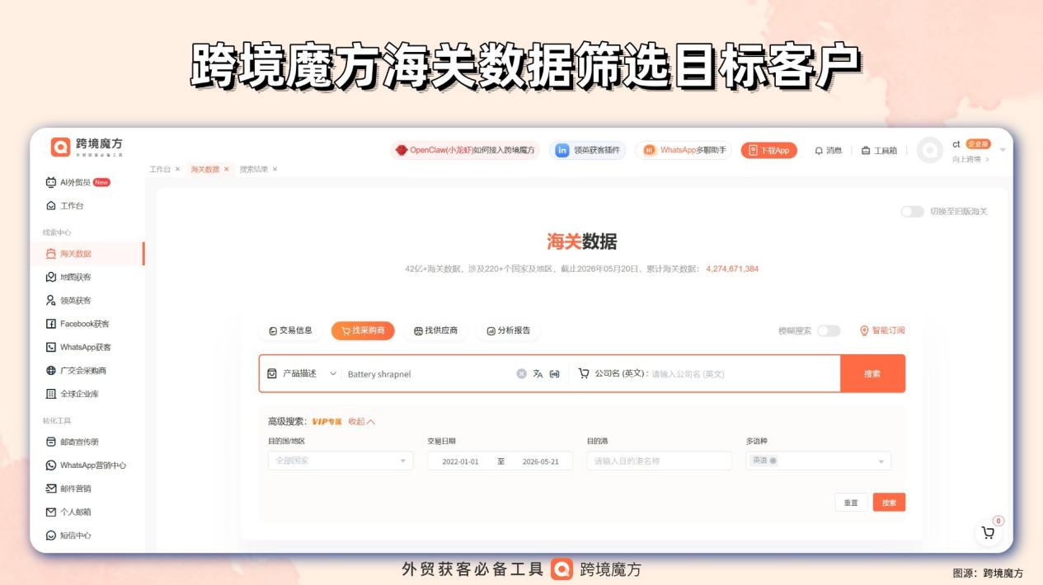Click the 消息 bell icon
1043x585 pixels.
point(819,151)
